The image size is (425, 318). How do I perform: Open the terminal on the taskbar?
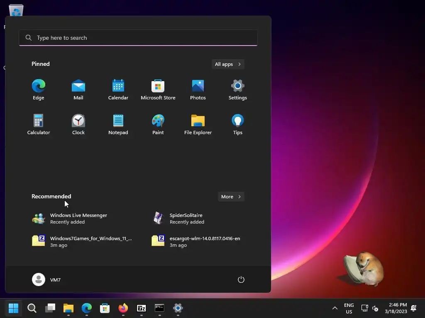coord(160,308)
